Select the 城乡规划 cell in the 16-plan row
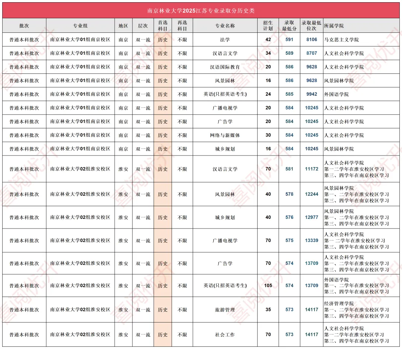This screenshot has height=349, width=402. (x=225, y=149)
